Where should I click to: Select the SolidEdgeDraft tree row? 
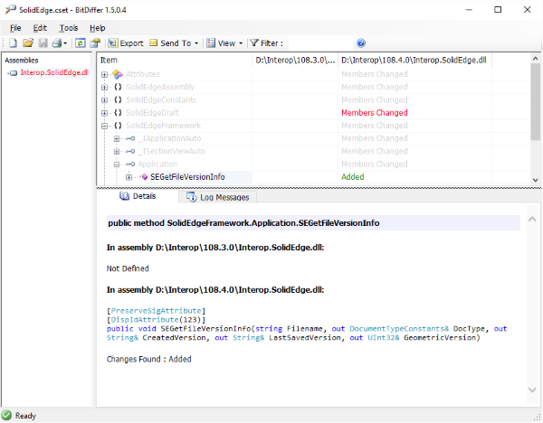point(152,112)
